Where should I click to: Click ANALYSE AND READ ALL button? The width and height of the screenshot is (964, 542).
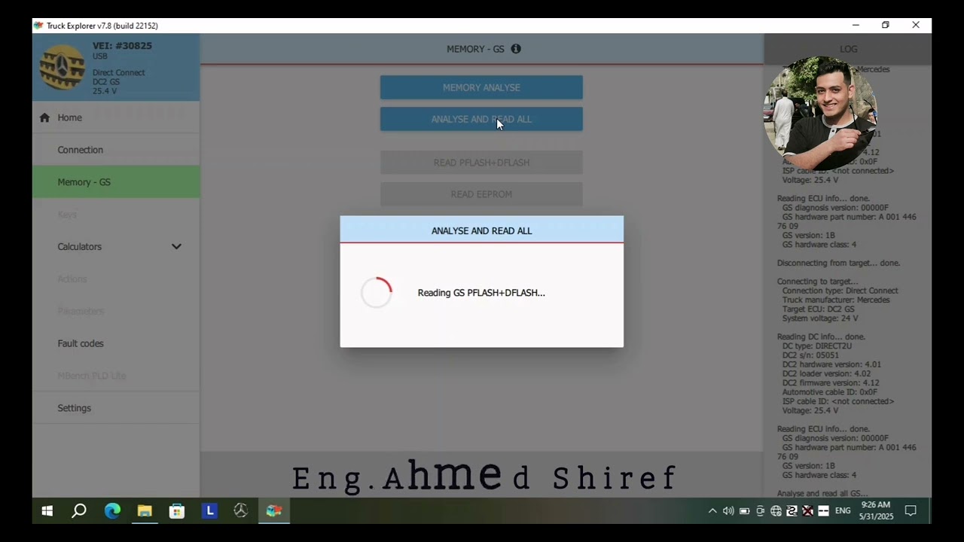tap(481, 119)
